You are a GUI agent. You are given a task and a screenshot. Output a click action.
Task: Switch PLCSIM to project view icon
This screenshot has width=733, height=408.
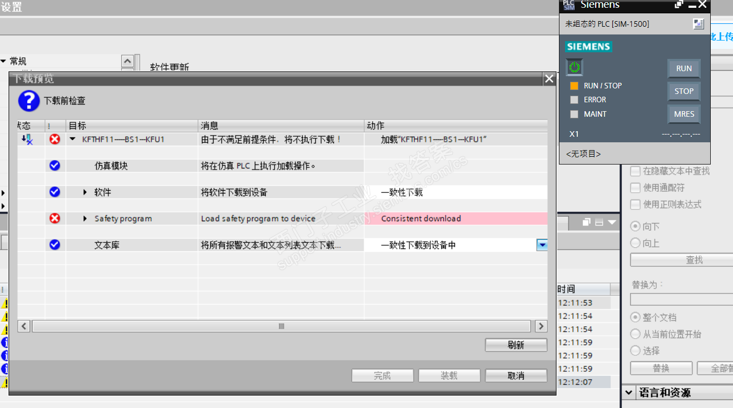(x=699, y=24)
